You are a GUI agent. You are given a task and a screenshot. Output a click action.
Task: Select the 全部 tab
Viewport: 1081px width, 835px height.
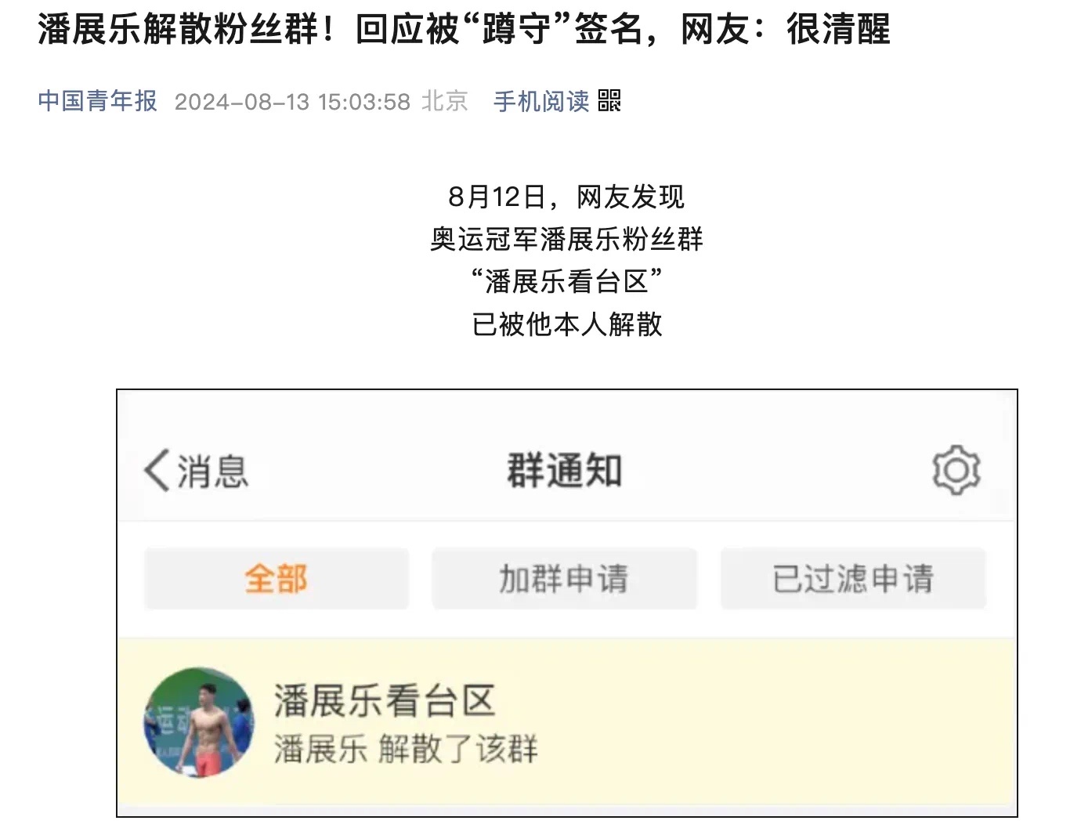coord(277,579)
